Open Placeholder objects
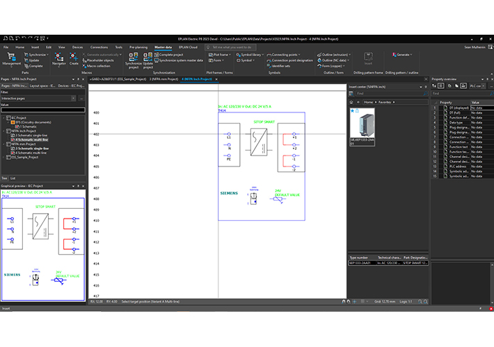This screenshot has width=494, height=347. [98, 60]
